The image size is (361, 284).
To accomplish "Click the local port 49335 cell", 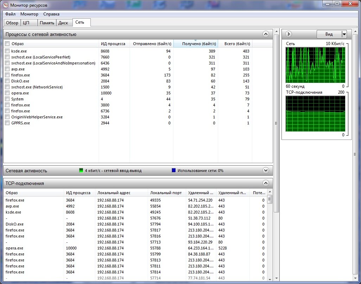I will tap(156, 200).
